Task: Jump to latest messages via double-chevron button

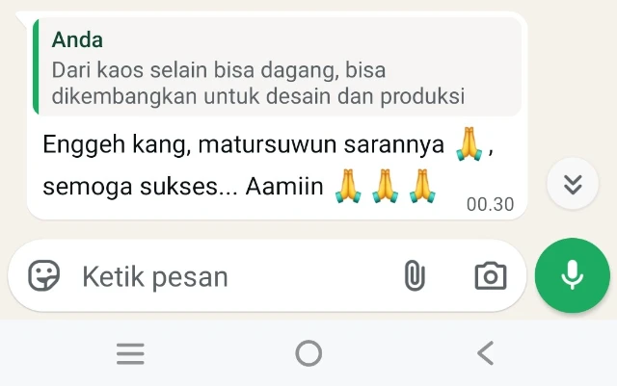Action: tap(573, 183)
